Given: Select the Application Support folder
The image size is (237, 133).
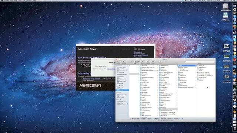Looking at the screenshot, I should [149, 71].
